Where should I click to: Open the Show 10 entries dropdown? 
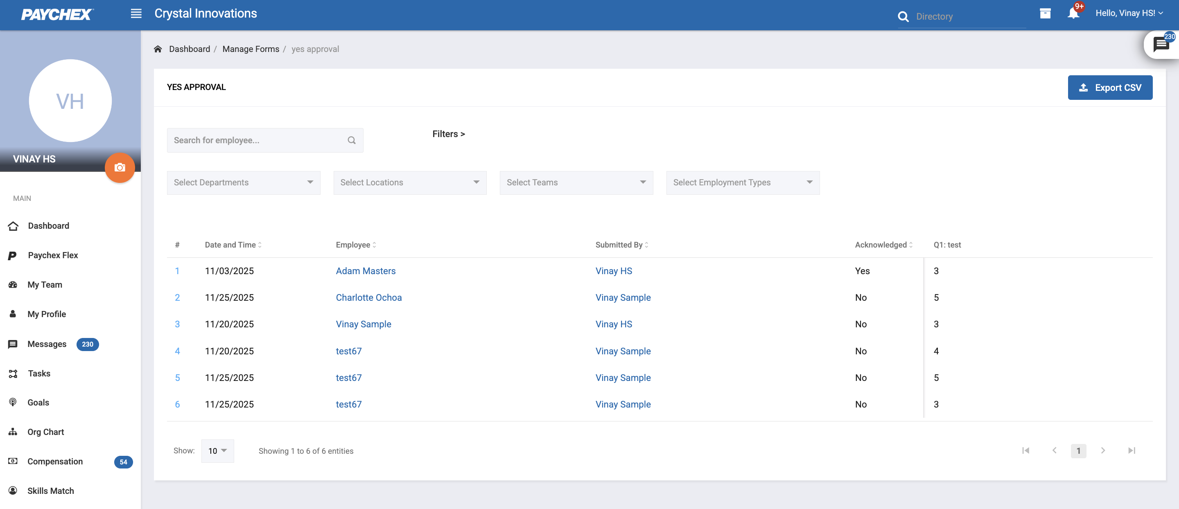pos(217,451)
